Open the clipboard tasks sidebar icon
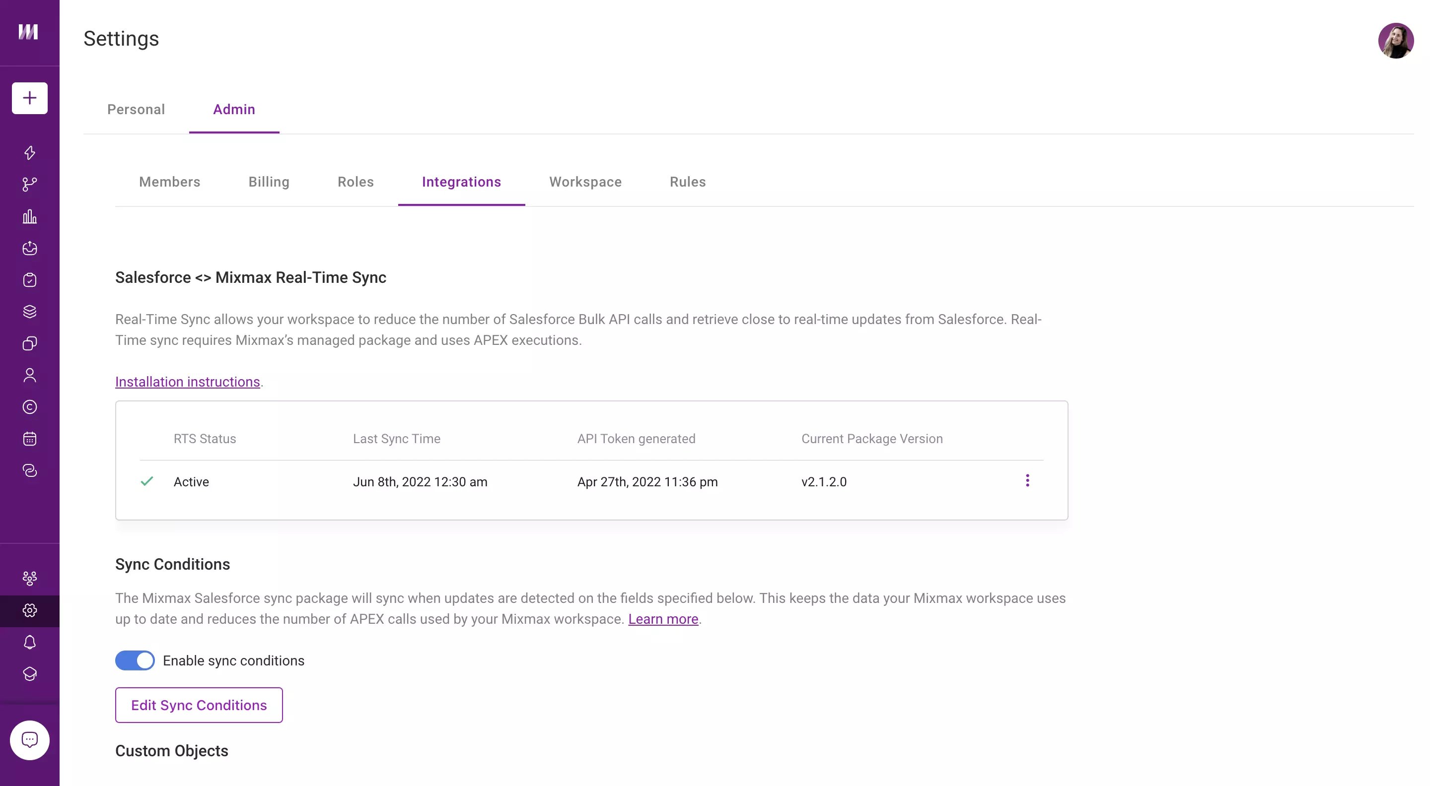The image size is (1430, 786). pos(29,279)
